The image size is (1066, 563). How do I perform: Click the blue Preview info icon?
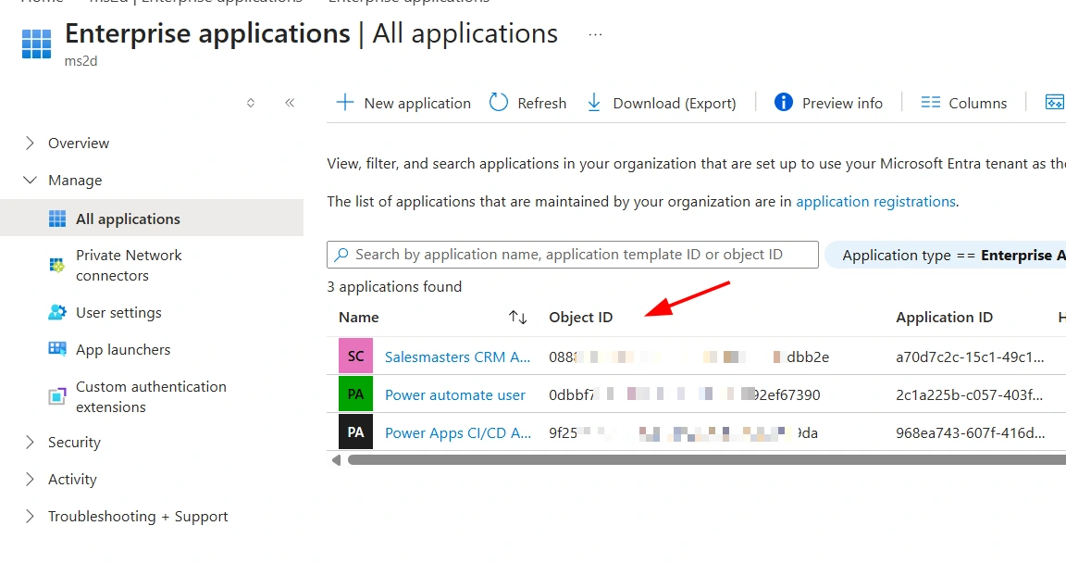click(783, 103)
